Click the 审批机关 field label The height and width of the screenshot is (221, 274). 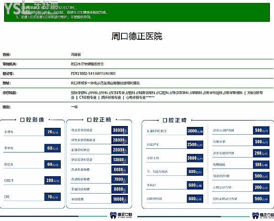pyautogui.click(x=10, y=64)
